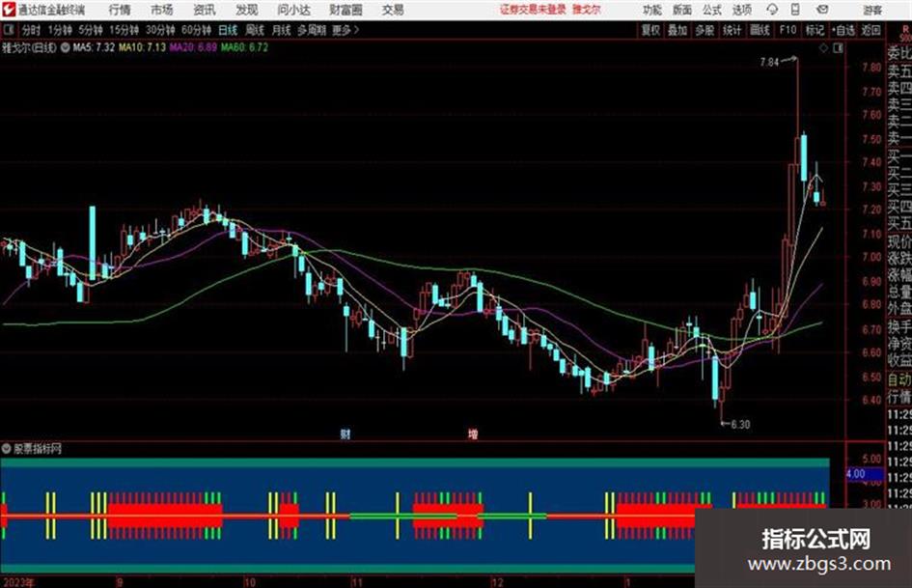
Task: Click the 6.30 low price label
Action: (x=740, y=425)
